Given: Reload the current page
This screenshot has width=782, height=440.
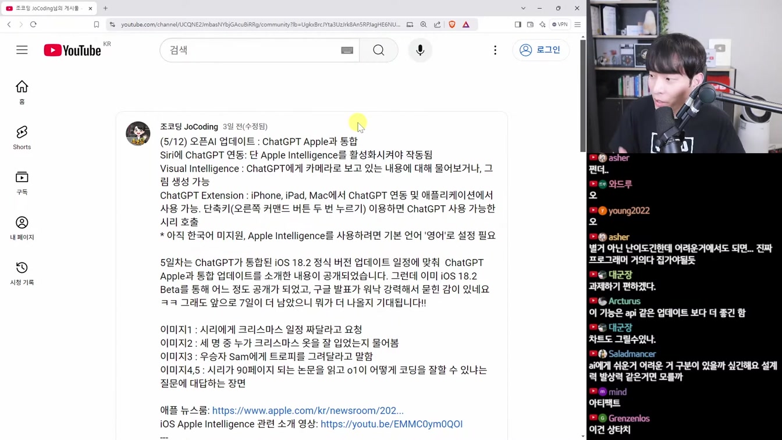Looking at the screenshot, I should tap(33, 24).
